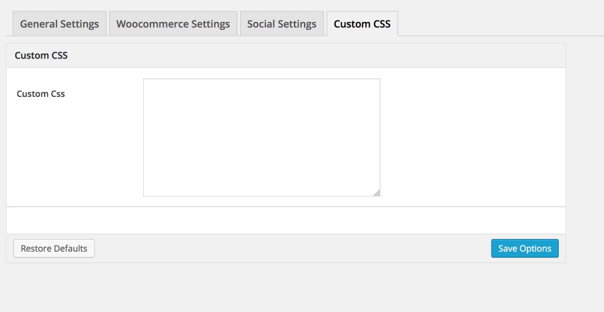
Task: Click the blue Save Options button
Action: pyautogui.click(x=525, y=248)
